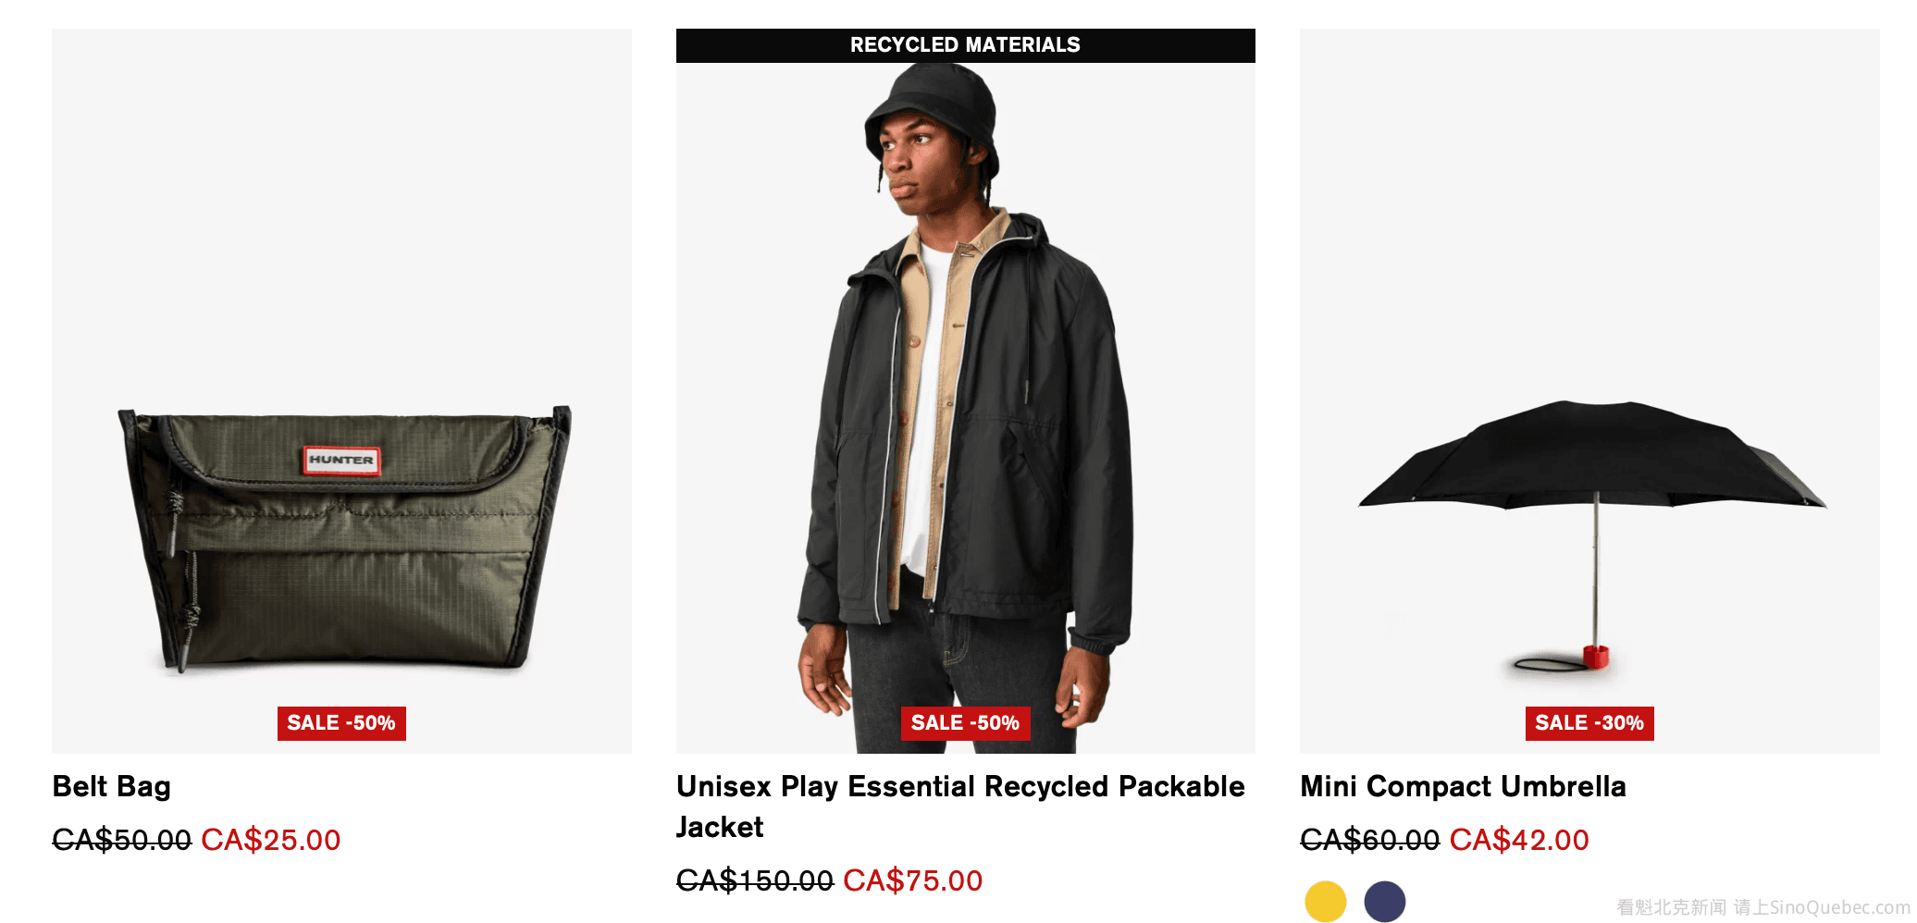
Task: Select the navy umbrella color swatch
Action: point(1384,902)
